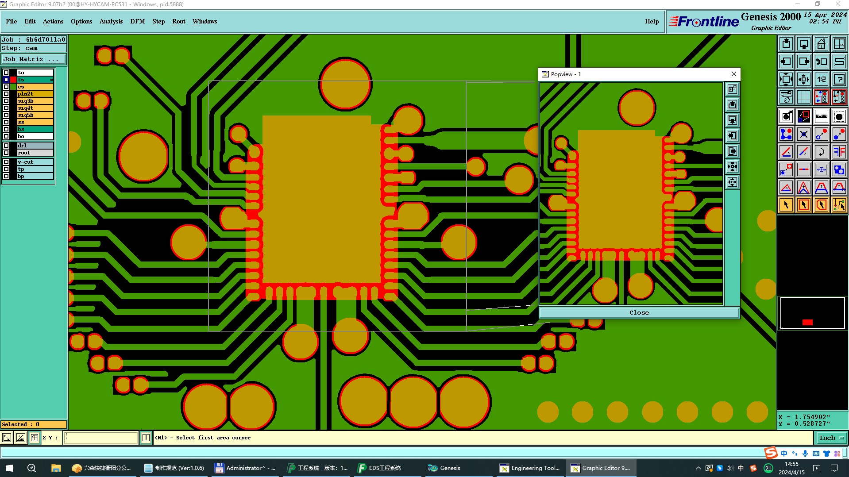
Task: Show hidden system tray icons chevron
Action: click(698, 468)
